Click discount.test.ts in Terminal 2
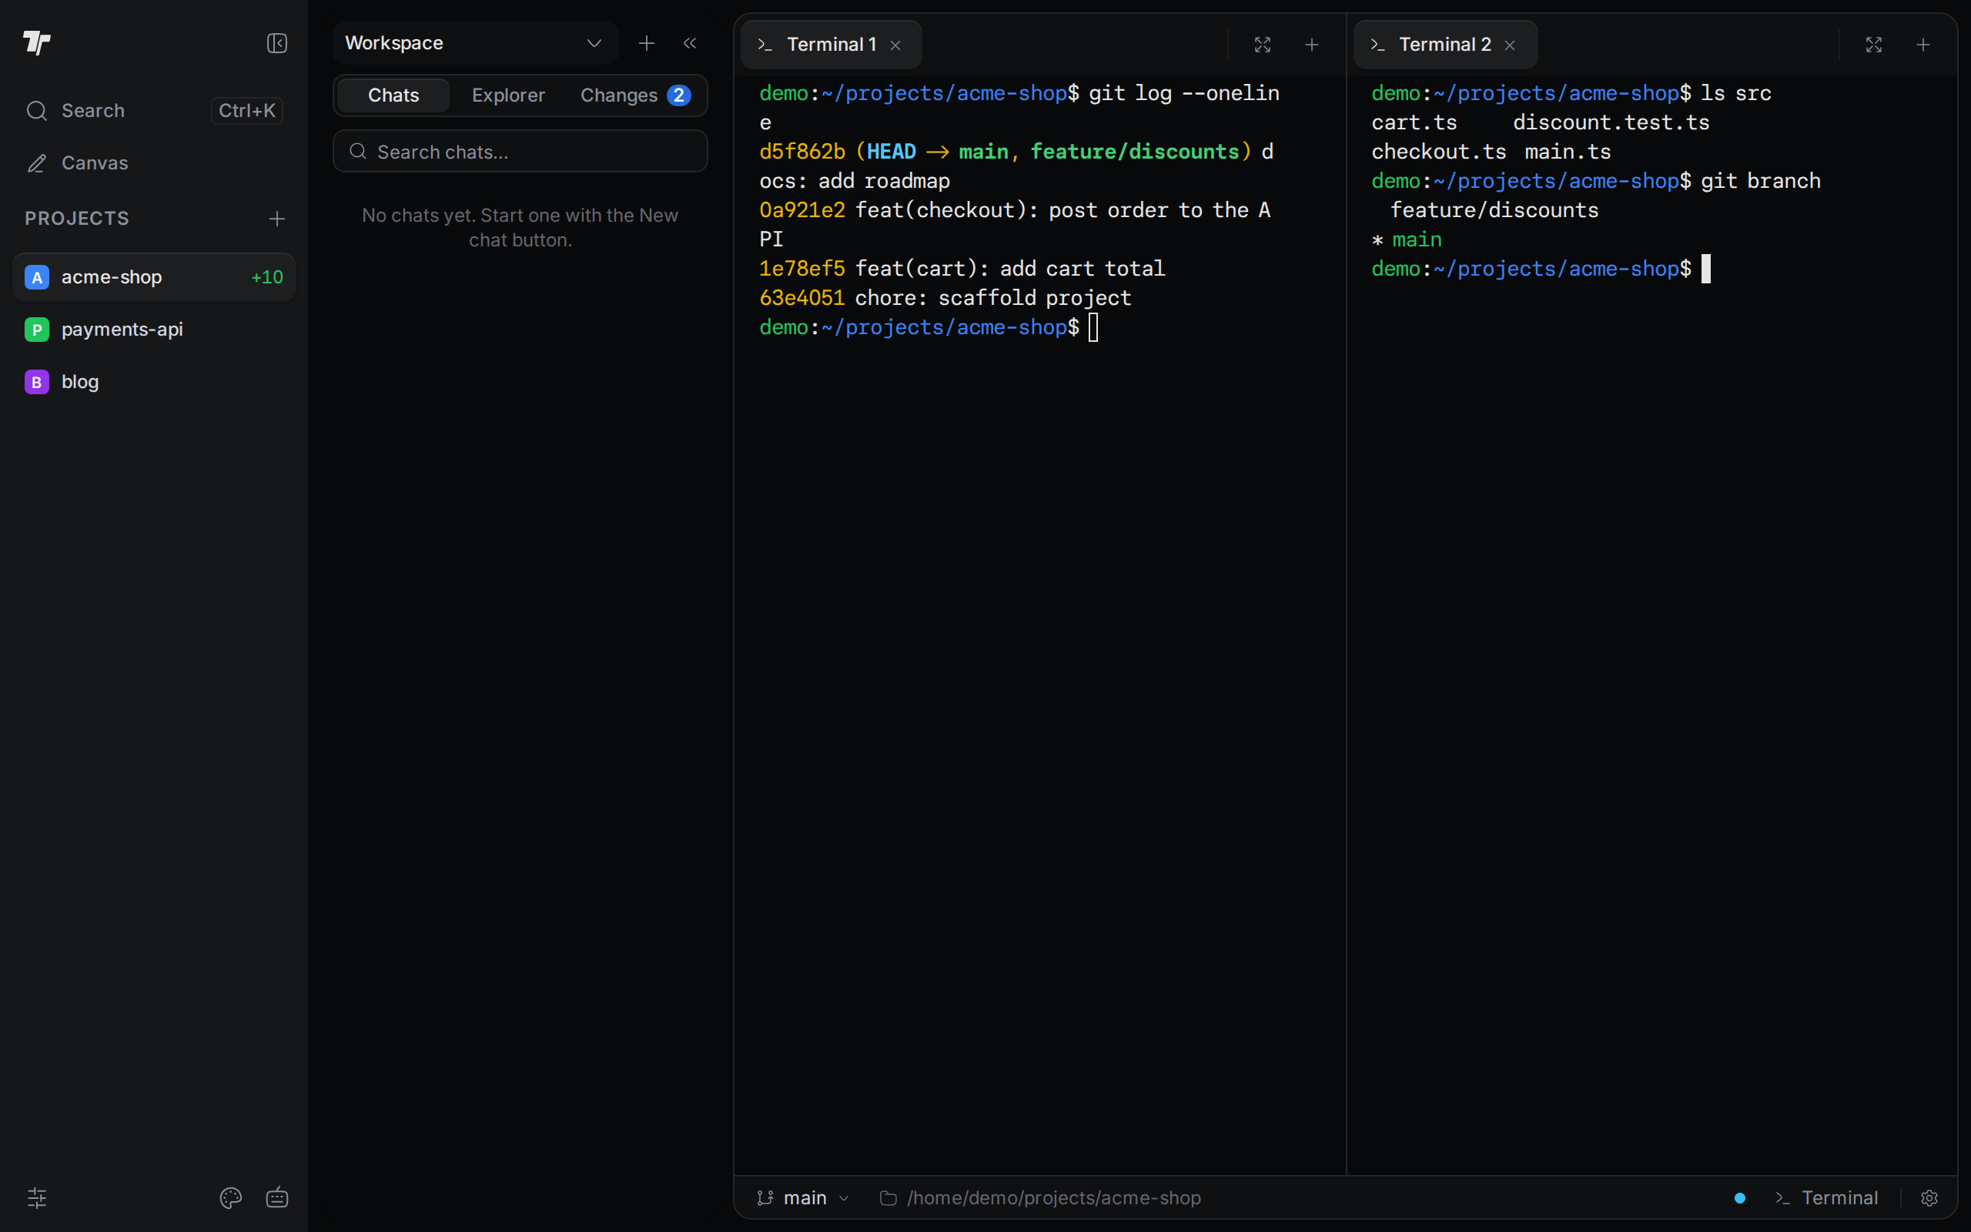 pyautogui.click(x=1611, y=122)
